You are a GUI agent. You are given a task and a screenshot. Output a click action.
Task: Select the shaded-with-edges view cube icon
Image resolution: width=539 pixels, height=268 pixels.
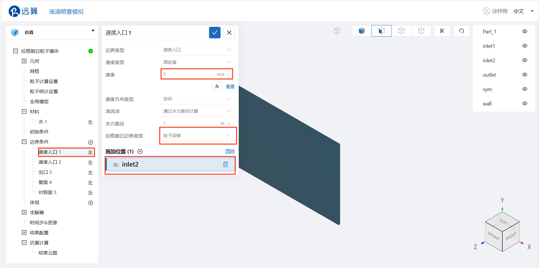(382, 31)
